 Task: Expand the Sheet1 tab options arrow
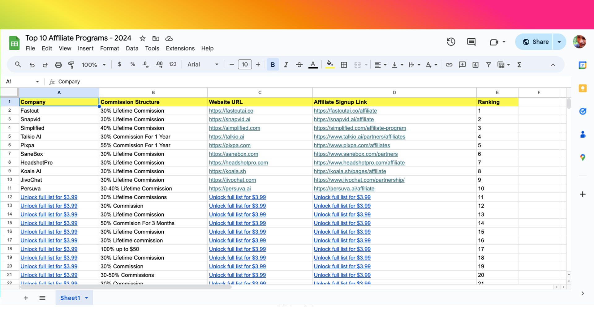tap(87, 298)
